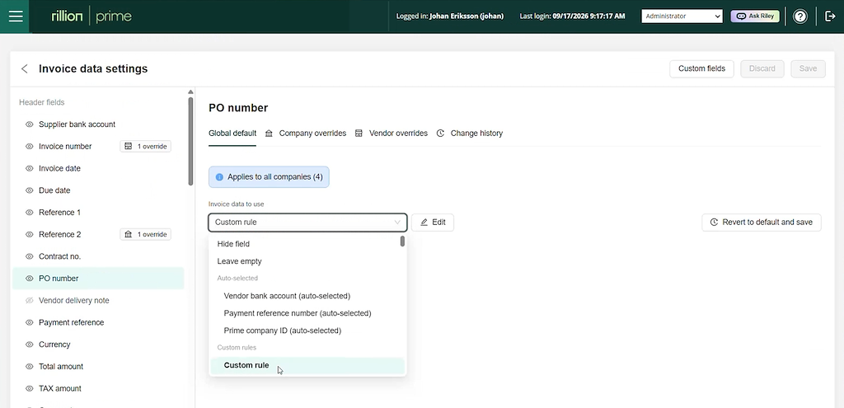844x408 pixels.
Task: Toggle visibility eye for Reference 1
Action: pyautogui.click(x=30, y=213)
